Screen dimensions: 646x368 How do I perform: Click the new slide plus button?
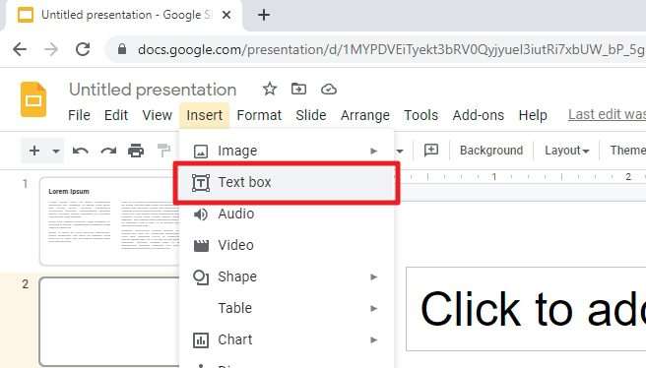(34, 151)
